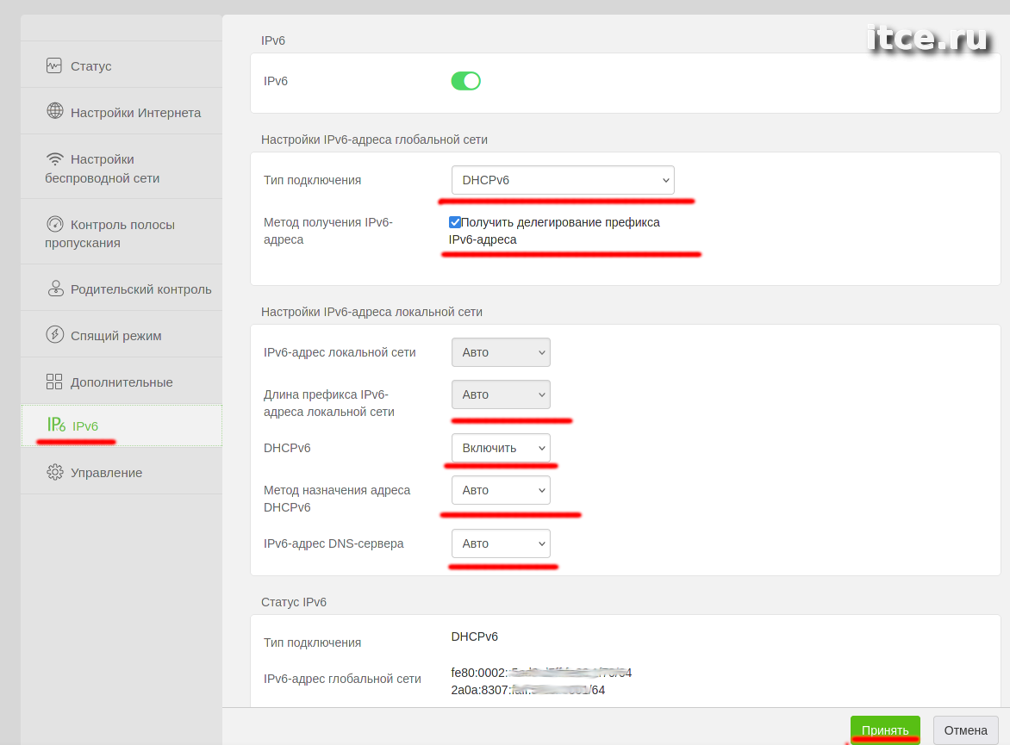The image size is (1010, 745).
Task: Open Длина префикса IPv6 Авто dropdown
Action: coord(502,394)
